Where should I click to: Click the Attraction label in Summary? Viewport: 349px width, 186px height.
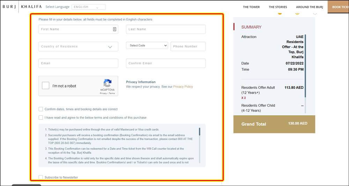coord(249,37)
